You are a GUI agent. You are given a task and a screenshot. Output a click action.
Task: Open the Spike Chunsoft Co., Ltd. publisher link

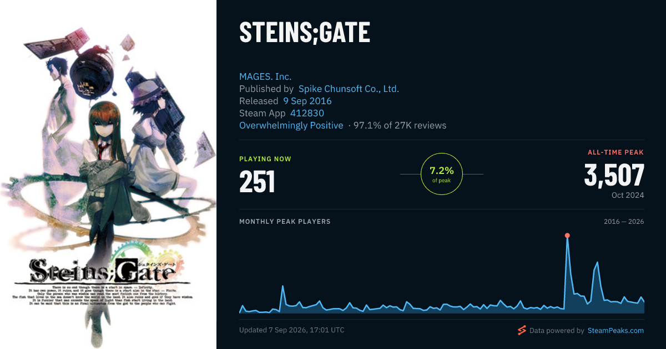click(x=349, y=89)
